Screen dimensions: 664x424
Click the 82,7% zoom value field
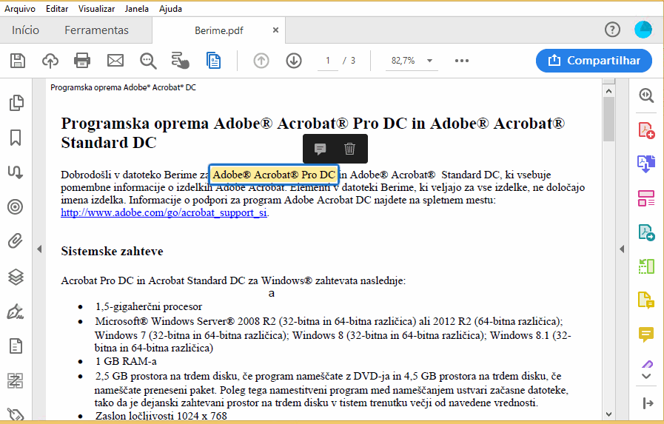(403, 61)
